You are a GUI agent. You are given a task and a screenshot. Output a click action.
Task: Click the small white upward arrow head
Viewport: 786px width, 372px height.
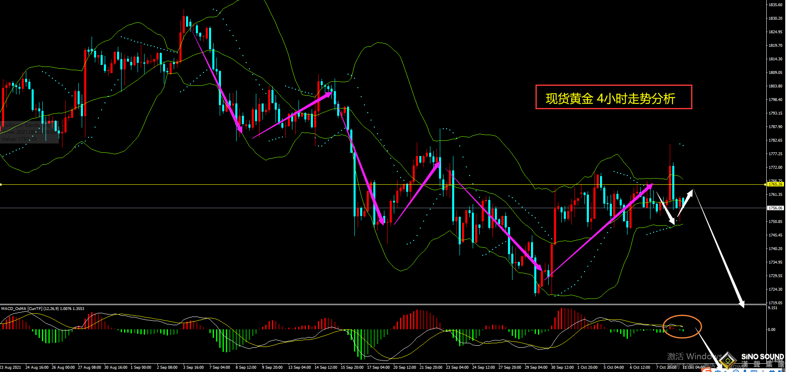pos(690,193)
